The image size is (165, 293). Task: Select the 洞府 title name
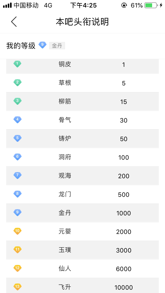65,157
